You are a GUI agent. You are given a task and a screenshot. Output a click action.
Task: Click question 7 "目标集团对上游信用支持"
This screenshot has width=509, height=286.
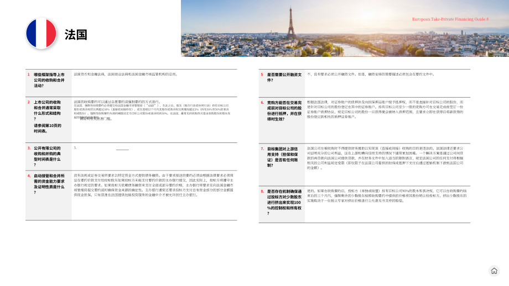(283, 157)
